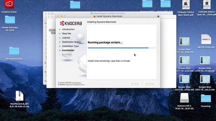Click the dimmed Continue button

coord(150,84)
